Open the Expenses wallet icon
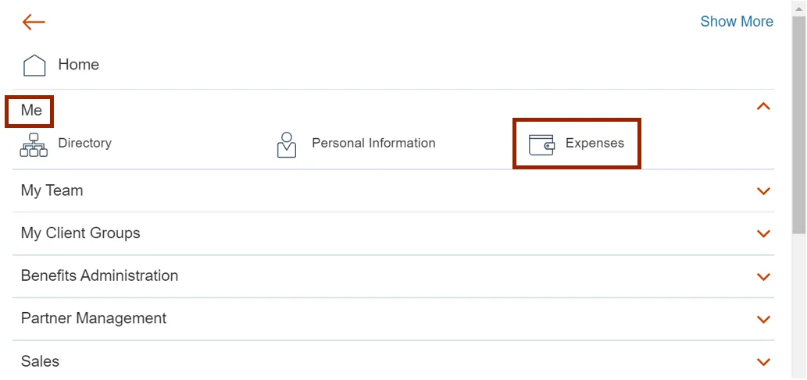The image size is (807, 380). click(x=541, y=144)
